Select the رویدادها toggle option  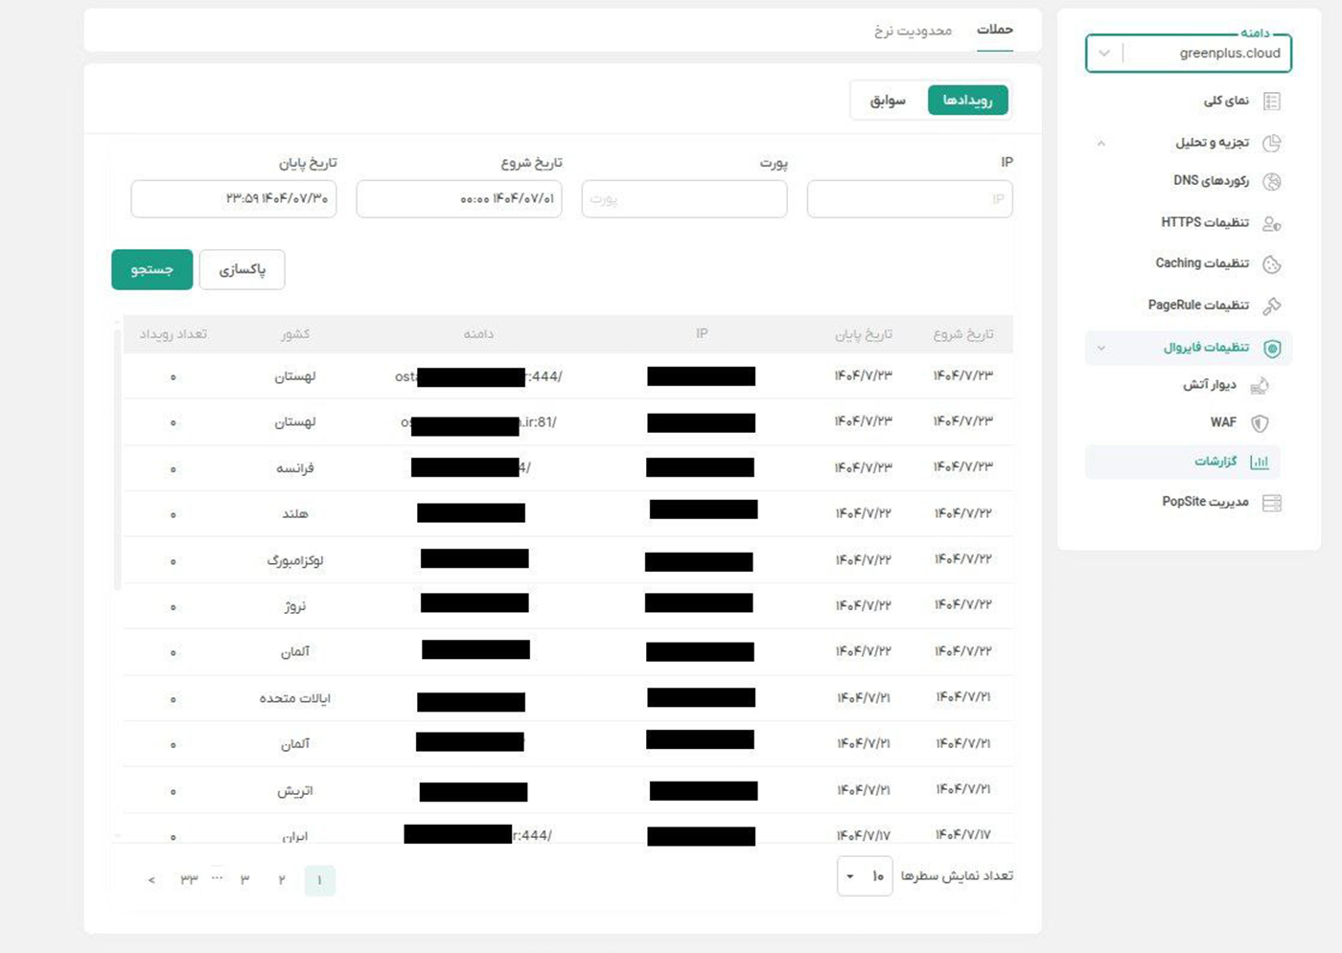[x=967, y=101]
